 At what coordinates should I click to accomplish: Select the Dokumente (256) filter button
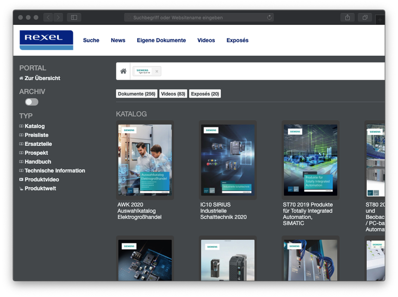[138, 93]
